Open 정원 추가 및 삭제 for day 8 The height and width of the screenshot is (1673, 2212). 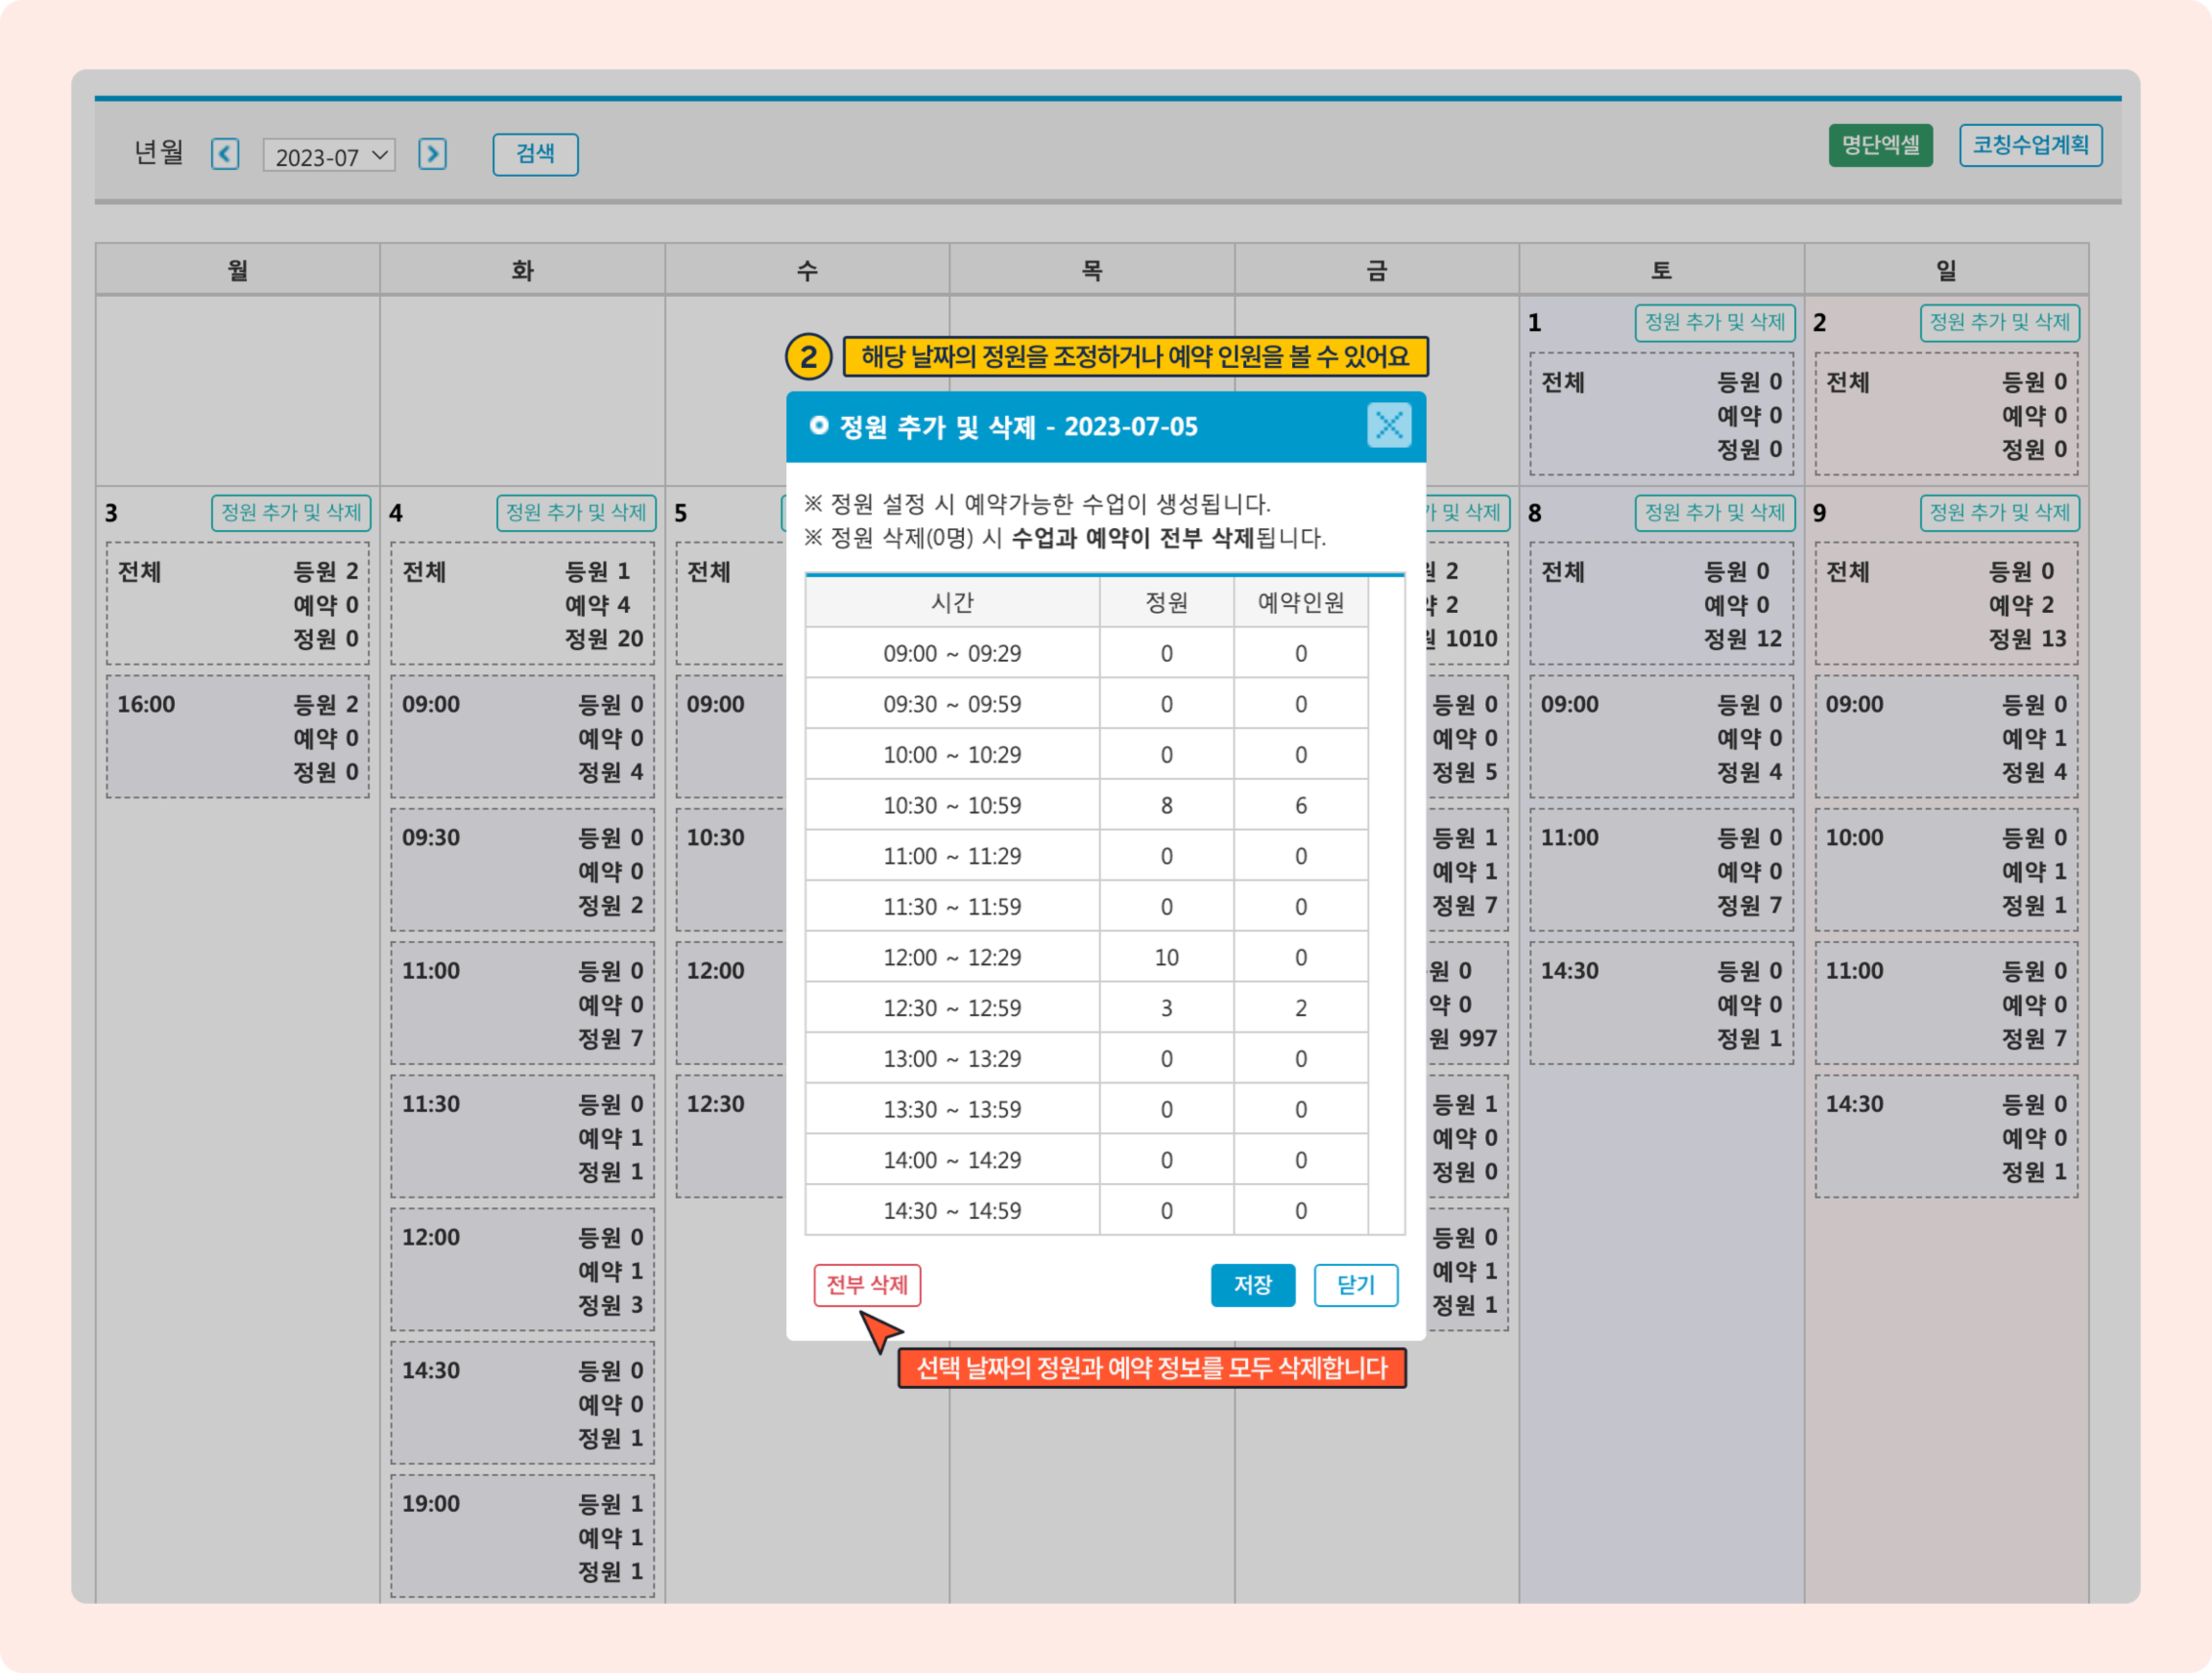(x=1714, y=513)
